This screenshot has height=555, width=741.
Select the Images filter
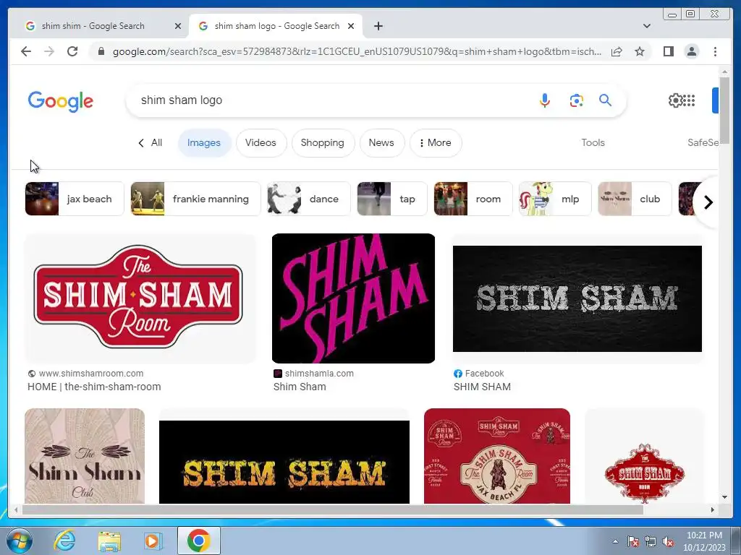[204, 142]
